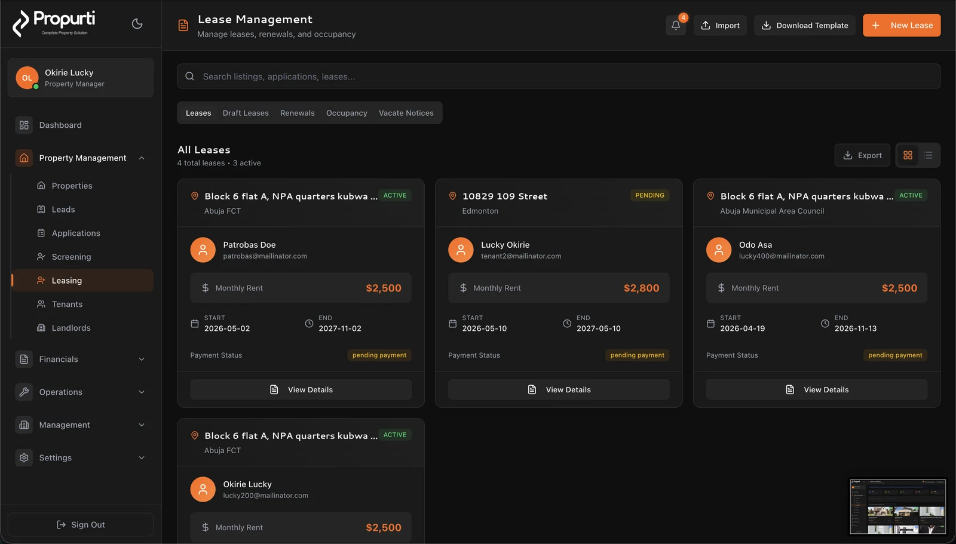View Details for Patrobas Doe lease
Screen dimensions: 956x544
coord(301,389)
